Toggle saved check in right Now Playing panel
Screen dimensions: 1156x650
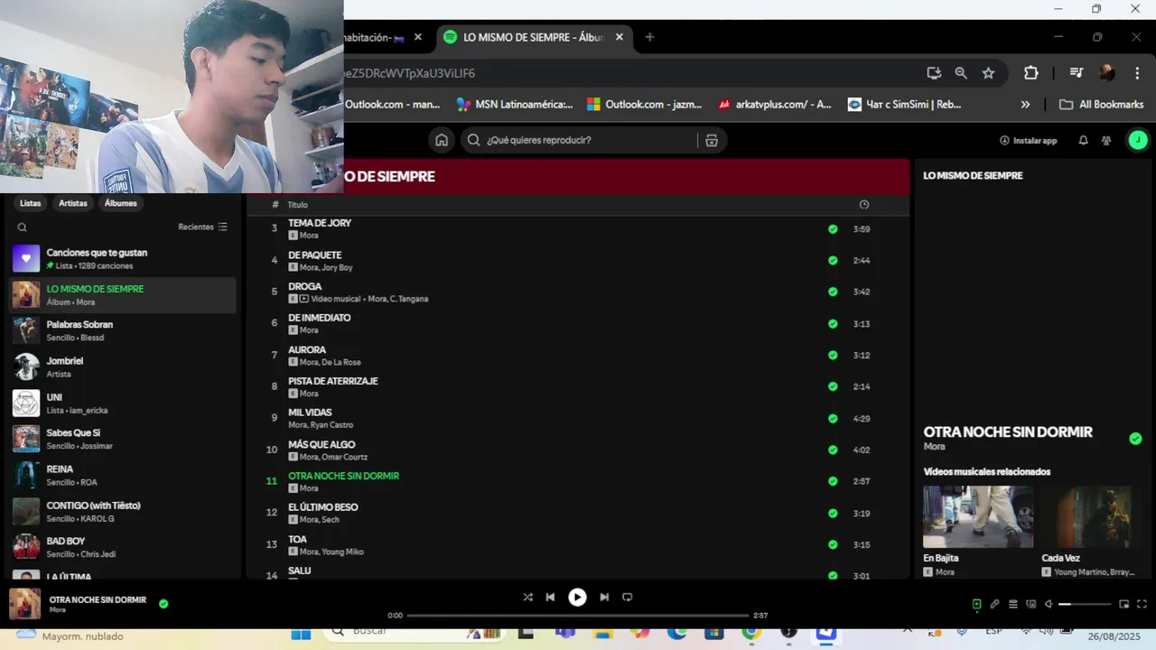1135,439
